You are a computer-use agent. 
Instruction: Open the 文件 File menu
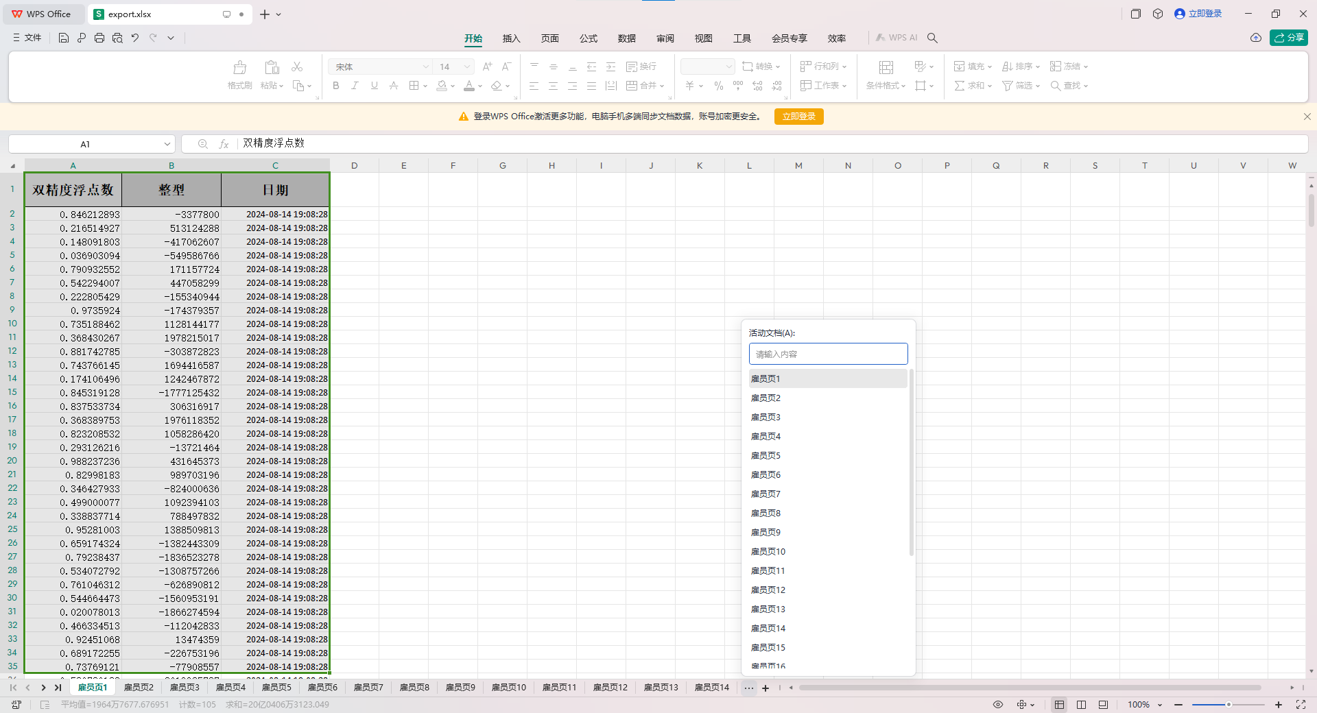(x=27, y=38)
